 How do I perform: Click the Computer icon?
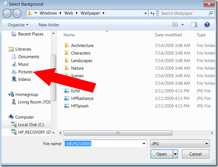(x=11, y=117)
